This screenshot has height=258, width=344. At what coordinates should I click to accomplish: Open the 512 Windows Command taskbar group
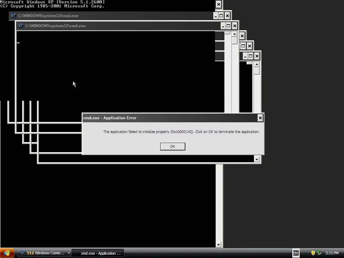[x=43, y=253]
